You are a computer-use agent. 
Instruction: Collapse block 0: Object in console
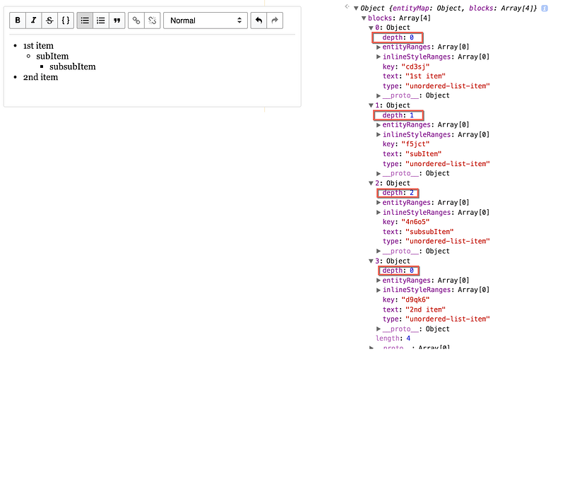371,28
